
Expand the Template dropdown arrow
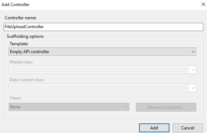(x=193, y=52)
